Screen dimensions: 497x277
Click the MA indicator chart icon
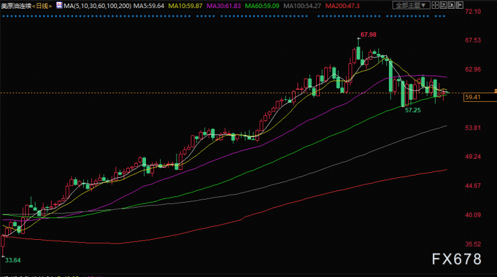(x=59, y=6)
